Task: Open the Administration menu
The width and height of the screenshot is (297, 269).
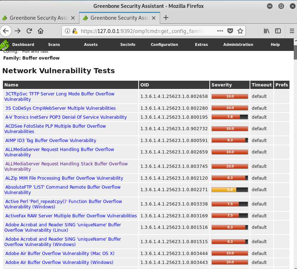Action: click(x=238, y=44)
